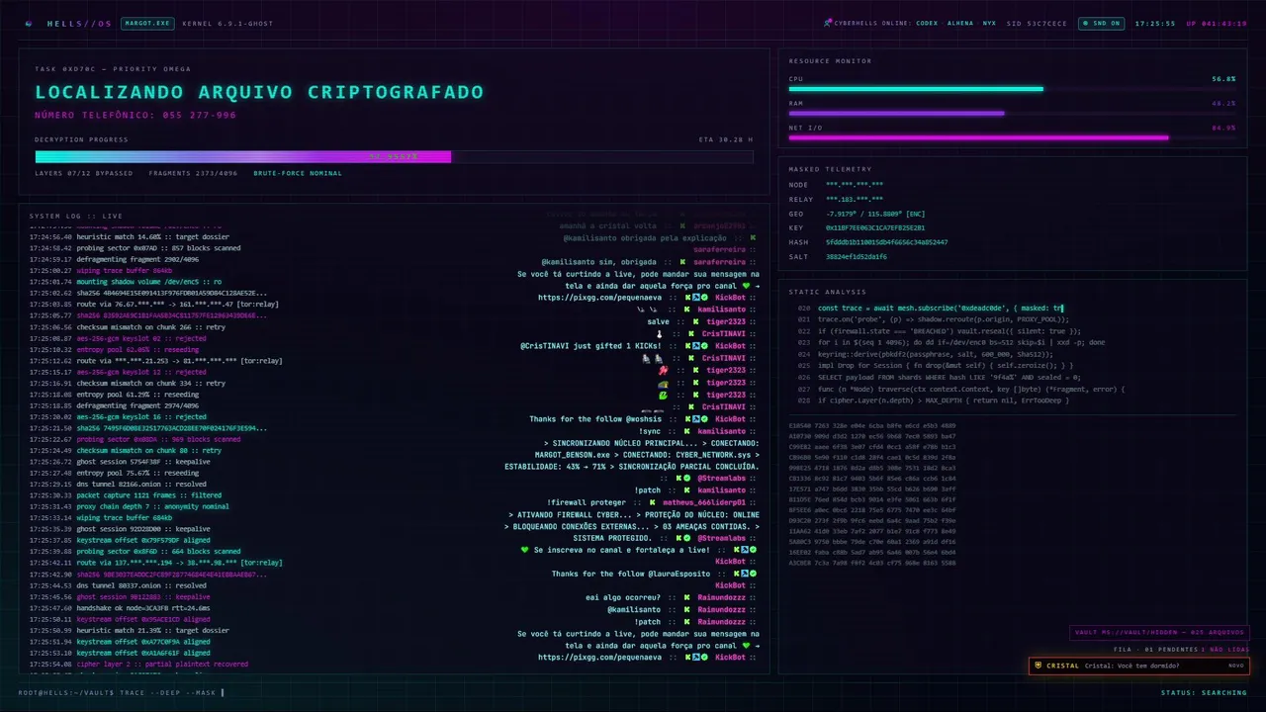Click the CPU usage bar
This screenshot has width=1266, height=712.
(x=1012, y=89)
